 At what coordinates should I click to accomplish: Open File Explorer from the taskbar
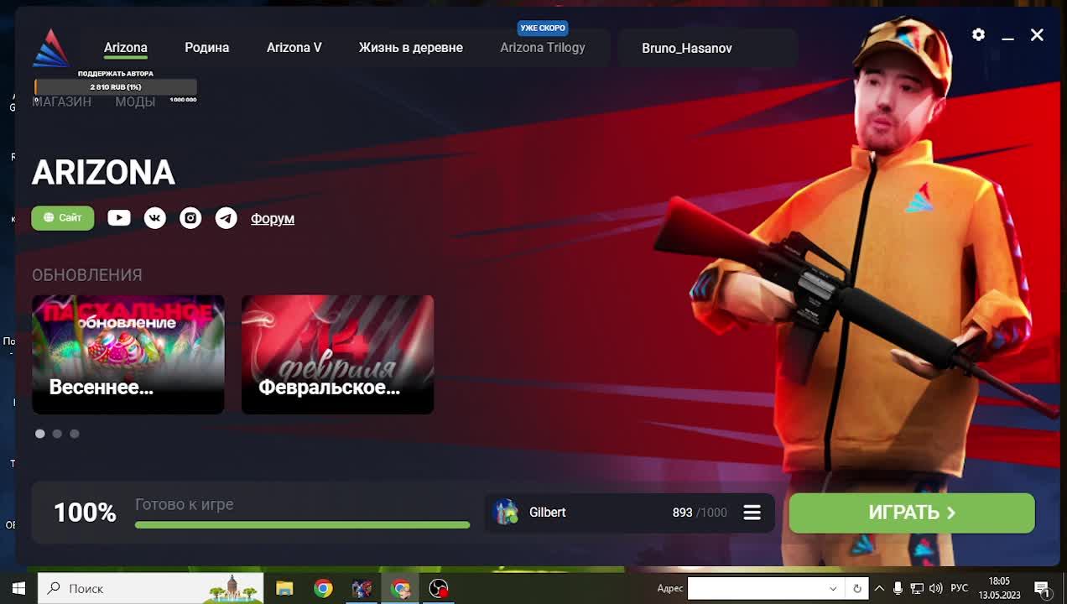tap(284, 588)
